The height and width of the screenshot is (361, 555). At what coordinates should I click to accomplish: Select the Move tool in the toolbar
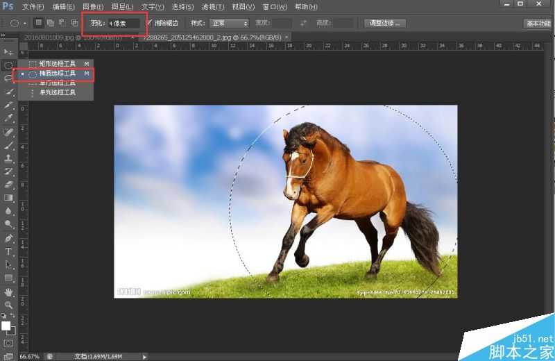(8, 52)
